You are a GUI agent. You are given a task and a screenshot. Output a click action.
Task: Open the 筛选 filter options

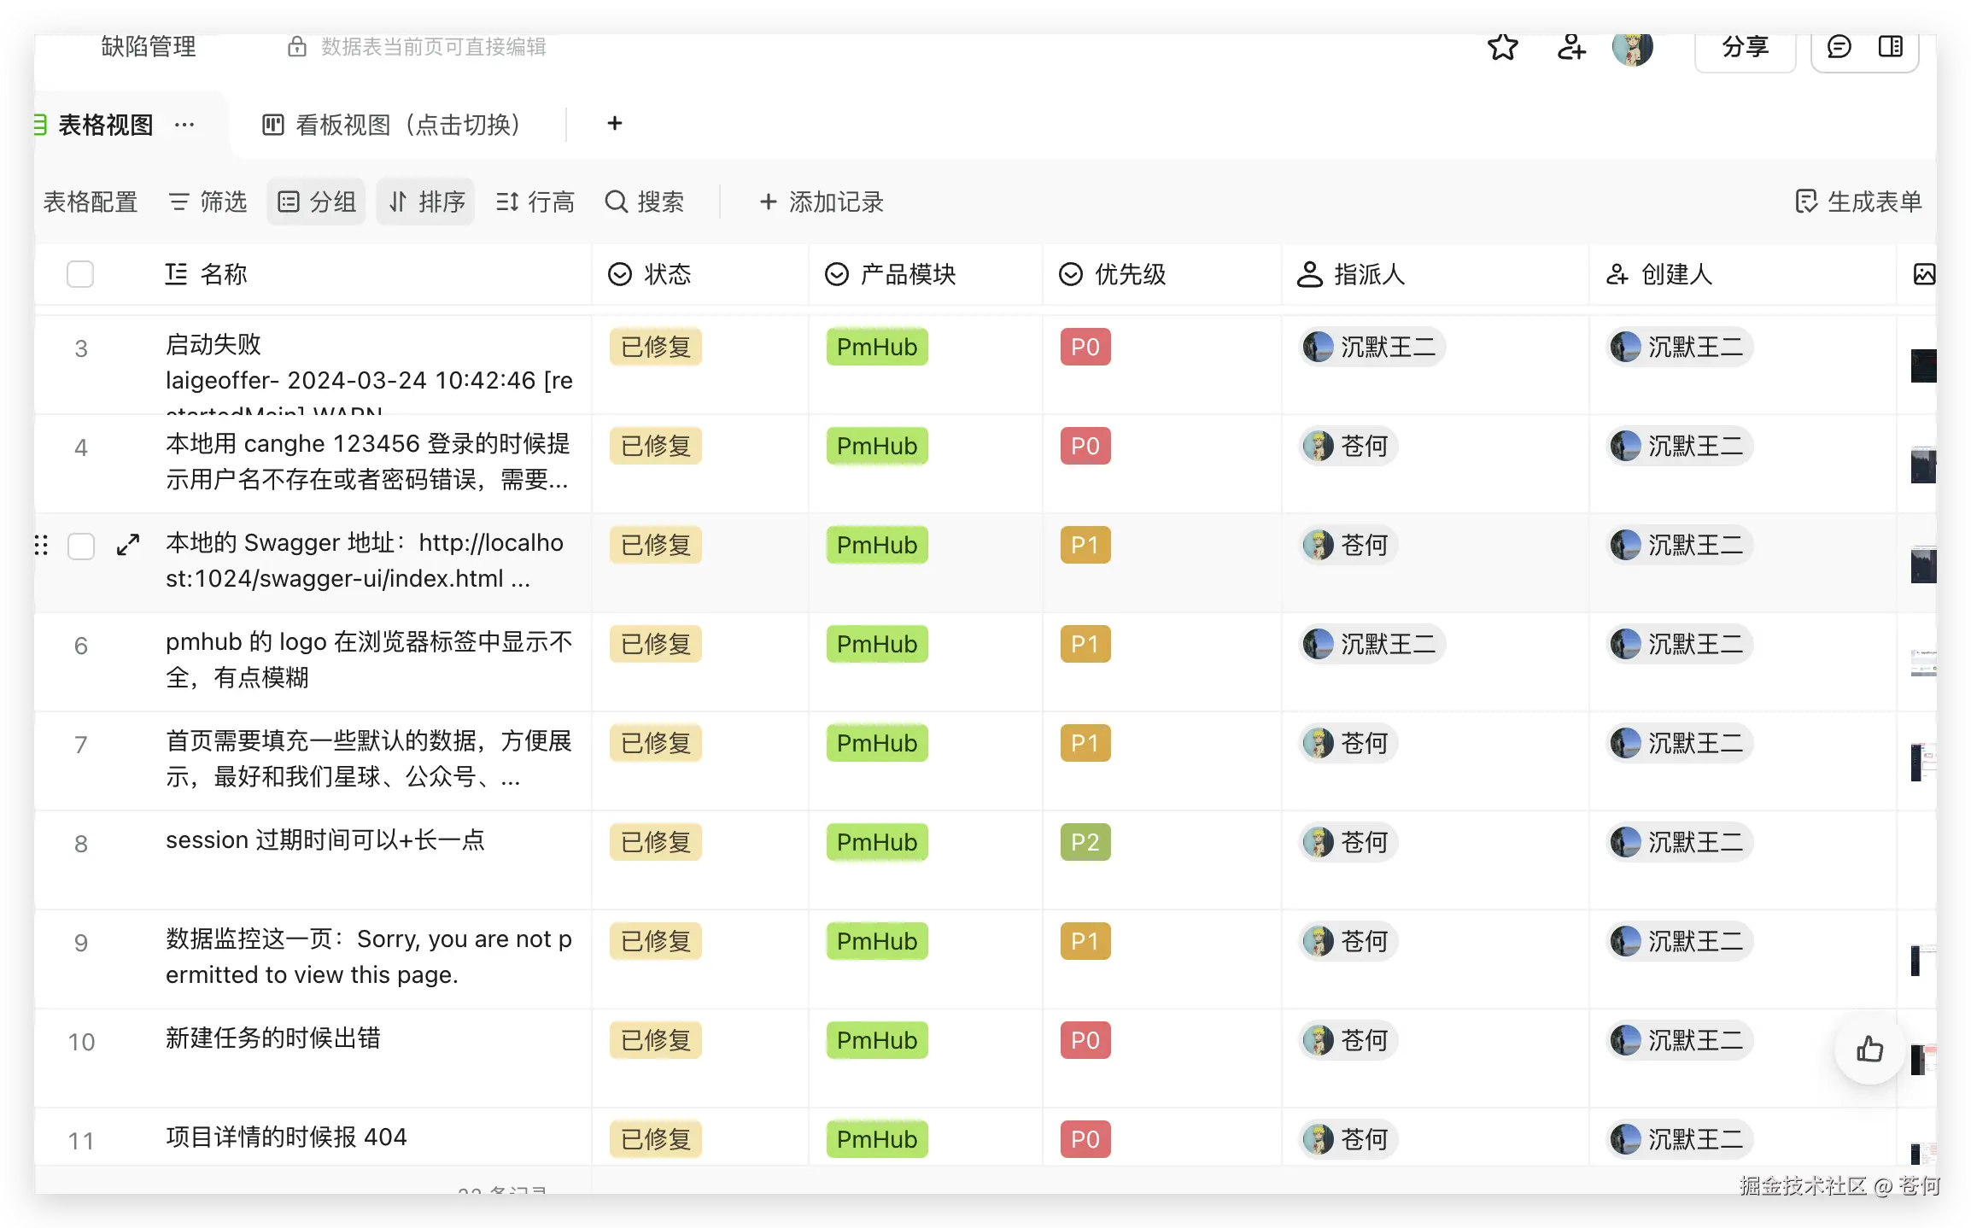point(208,202)
